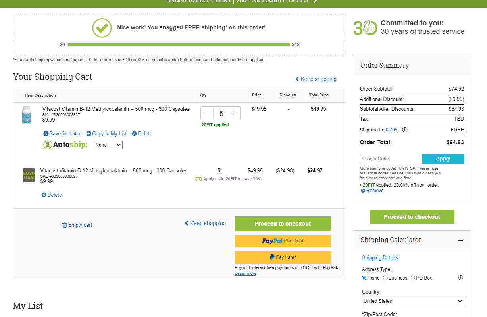Viewport: 487px width, 317px height.
Task: Click the Additional Discount ($9.99) value
Action: click(456, 99)
